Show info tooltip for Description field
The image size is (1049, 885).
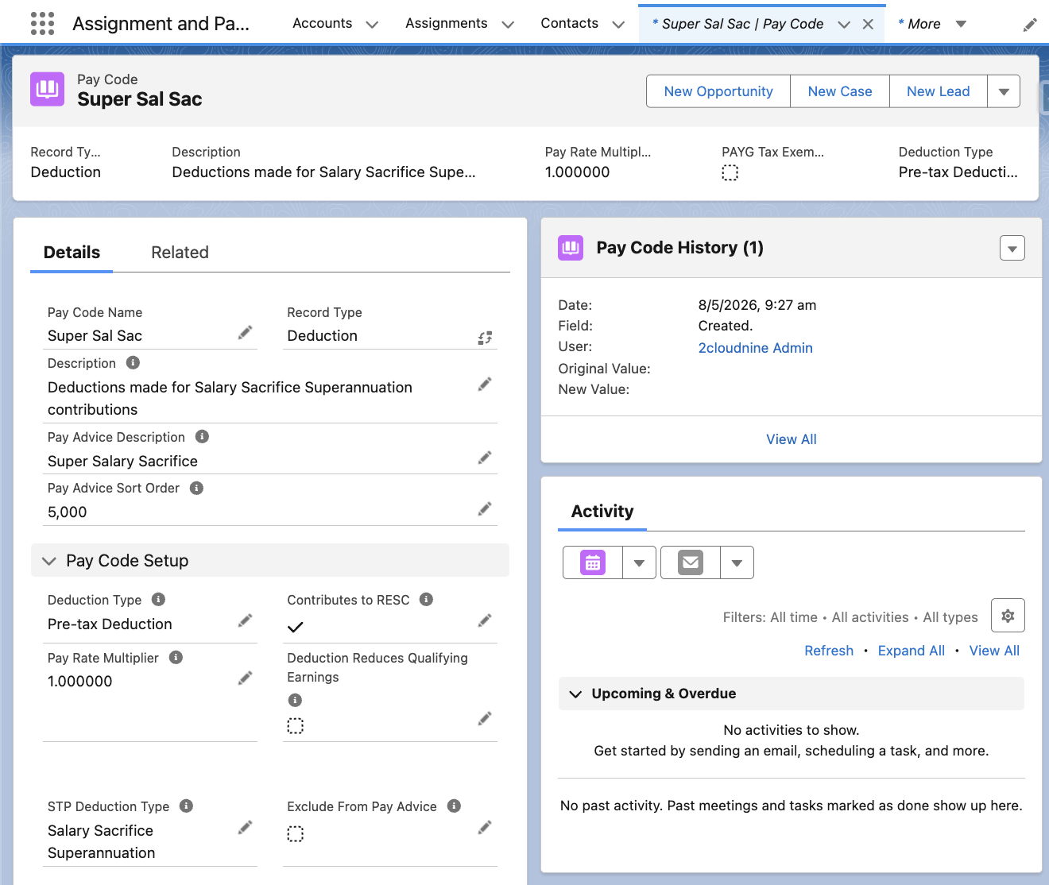(133, 362)
